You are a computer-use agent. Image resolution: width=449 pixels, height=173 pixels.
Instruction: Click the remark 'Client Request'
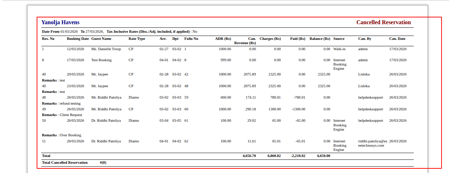[x=71, y=115]
